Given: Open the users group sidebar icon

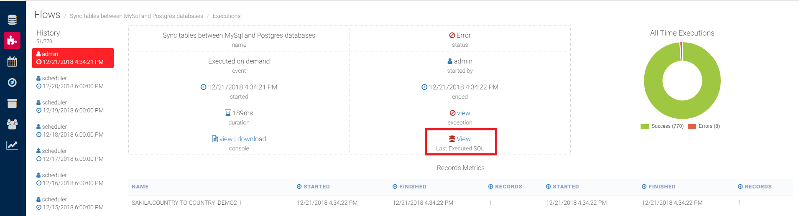Looking at the screenshot, I should (12, 124).
